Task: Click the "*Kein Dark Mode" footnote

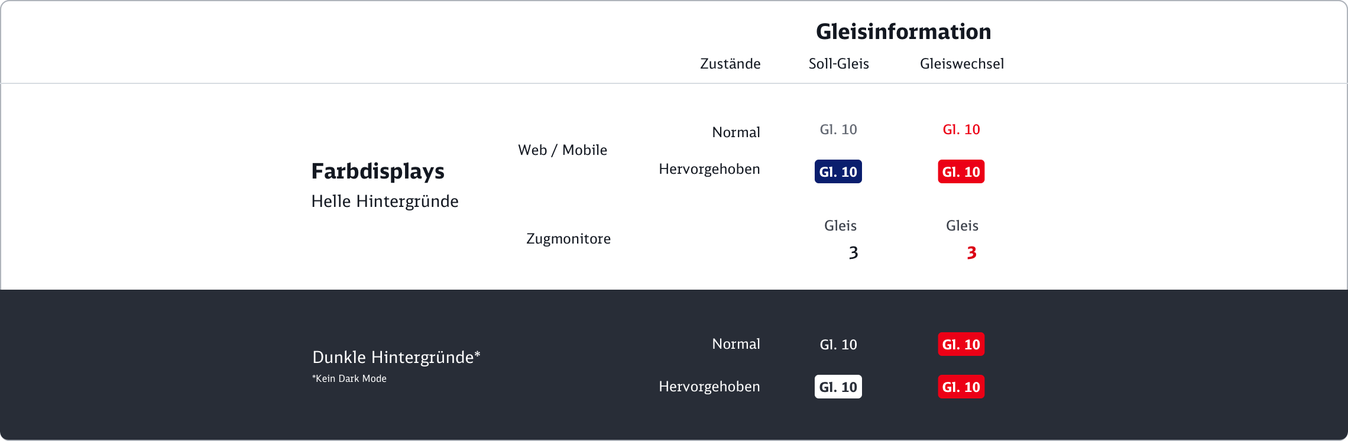Action: (349, 379)
